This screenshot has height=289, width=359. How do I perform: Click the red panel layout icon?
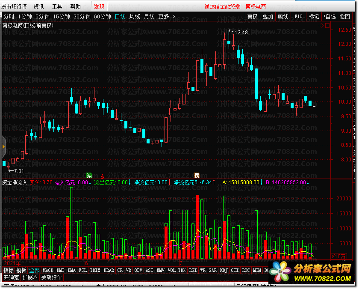point(327,25)
